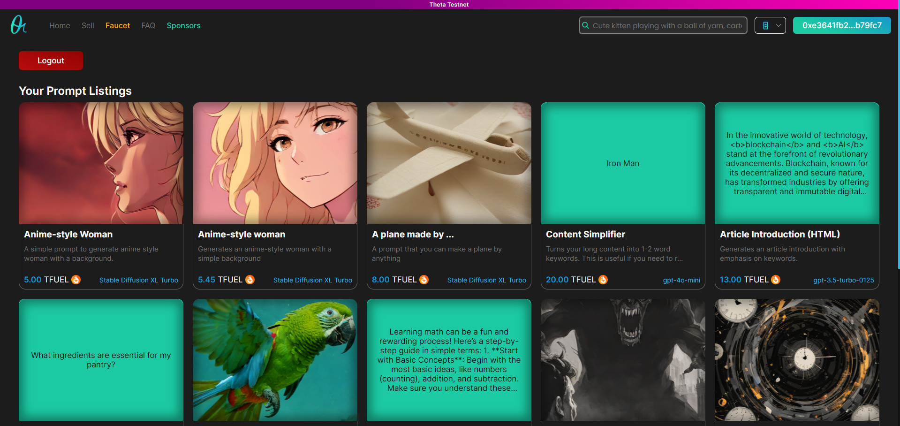The height and width of the screenshot is (426, 900).
Task: Click the 'A simple prompt to generate anime style' description
Action: (91, 254)
